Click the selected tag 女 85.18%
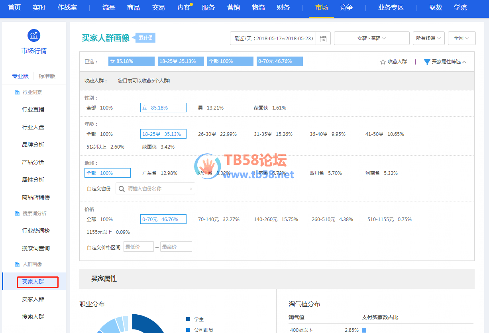This screenshot has height=333, width=489. [132, 61]
